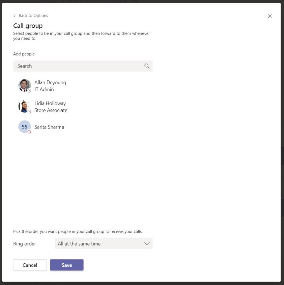Select the Lidia Holloway name text
Screen dimensions: 284x285
[50, 103]
